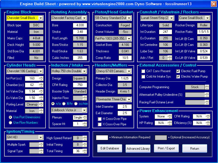
Task: Open the Edelbrock Victor Jr manifold dropdown
Action: tap(84, 110)
